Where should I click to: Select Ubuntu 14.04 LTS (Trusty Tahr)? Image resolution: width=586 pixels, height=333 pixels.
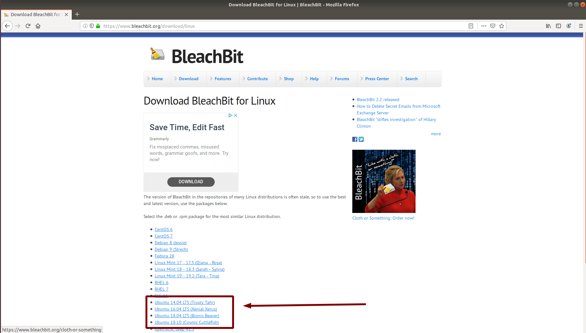[185, 302]
